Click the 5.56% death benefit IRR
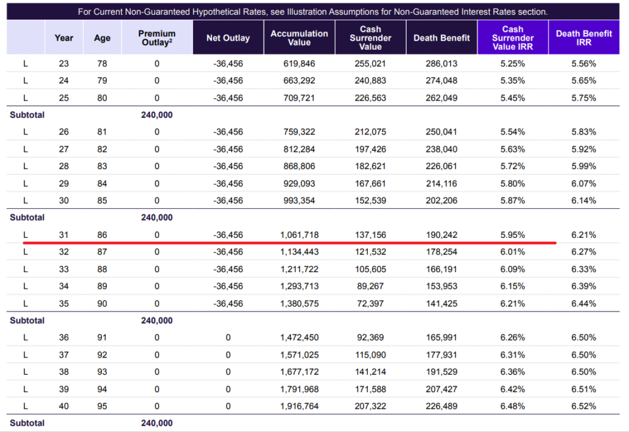This screenshot has width=629, height=432. [584, 63]
